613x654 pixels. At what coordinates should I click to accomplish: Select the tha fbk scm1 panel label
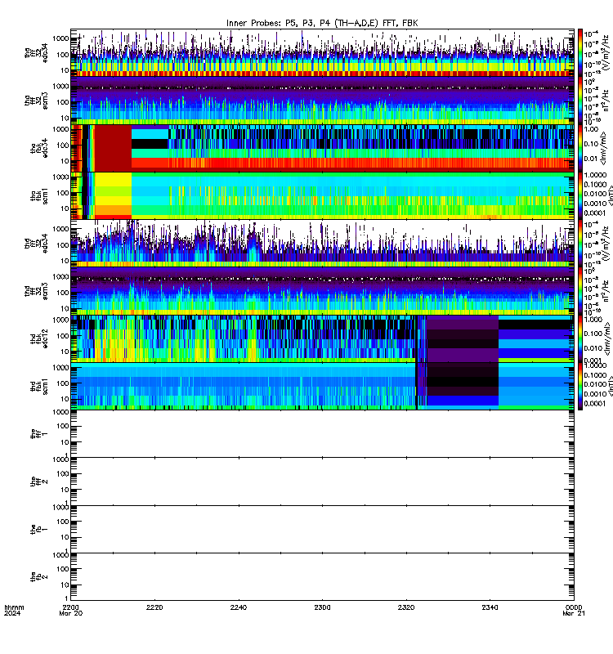click(39, 195)
